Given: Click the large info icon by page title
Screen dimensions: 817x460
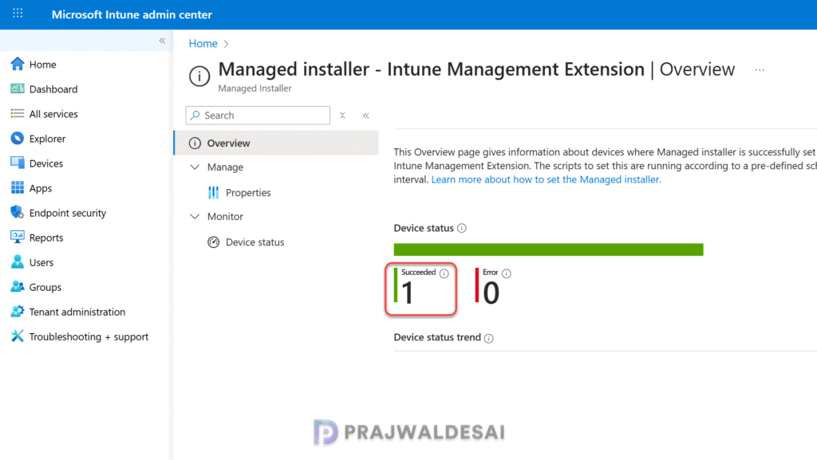Looking at the screenshot, I should 199,76.
